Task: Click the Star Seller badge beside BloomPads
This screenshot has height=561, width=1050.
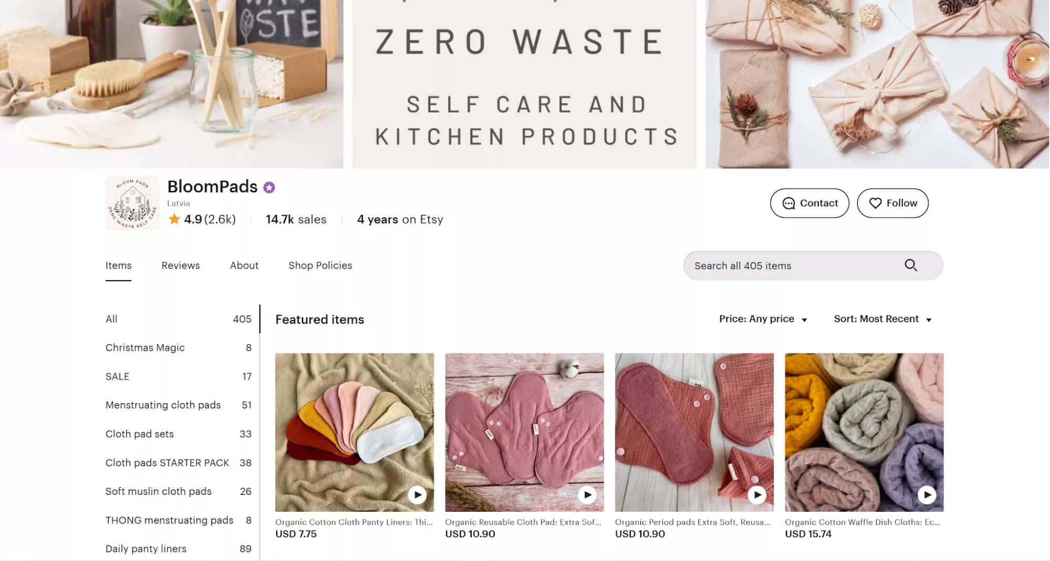Action: point(269,187)
